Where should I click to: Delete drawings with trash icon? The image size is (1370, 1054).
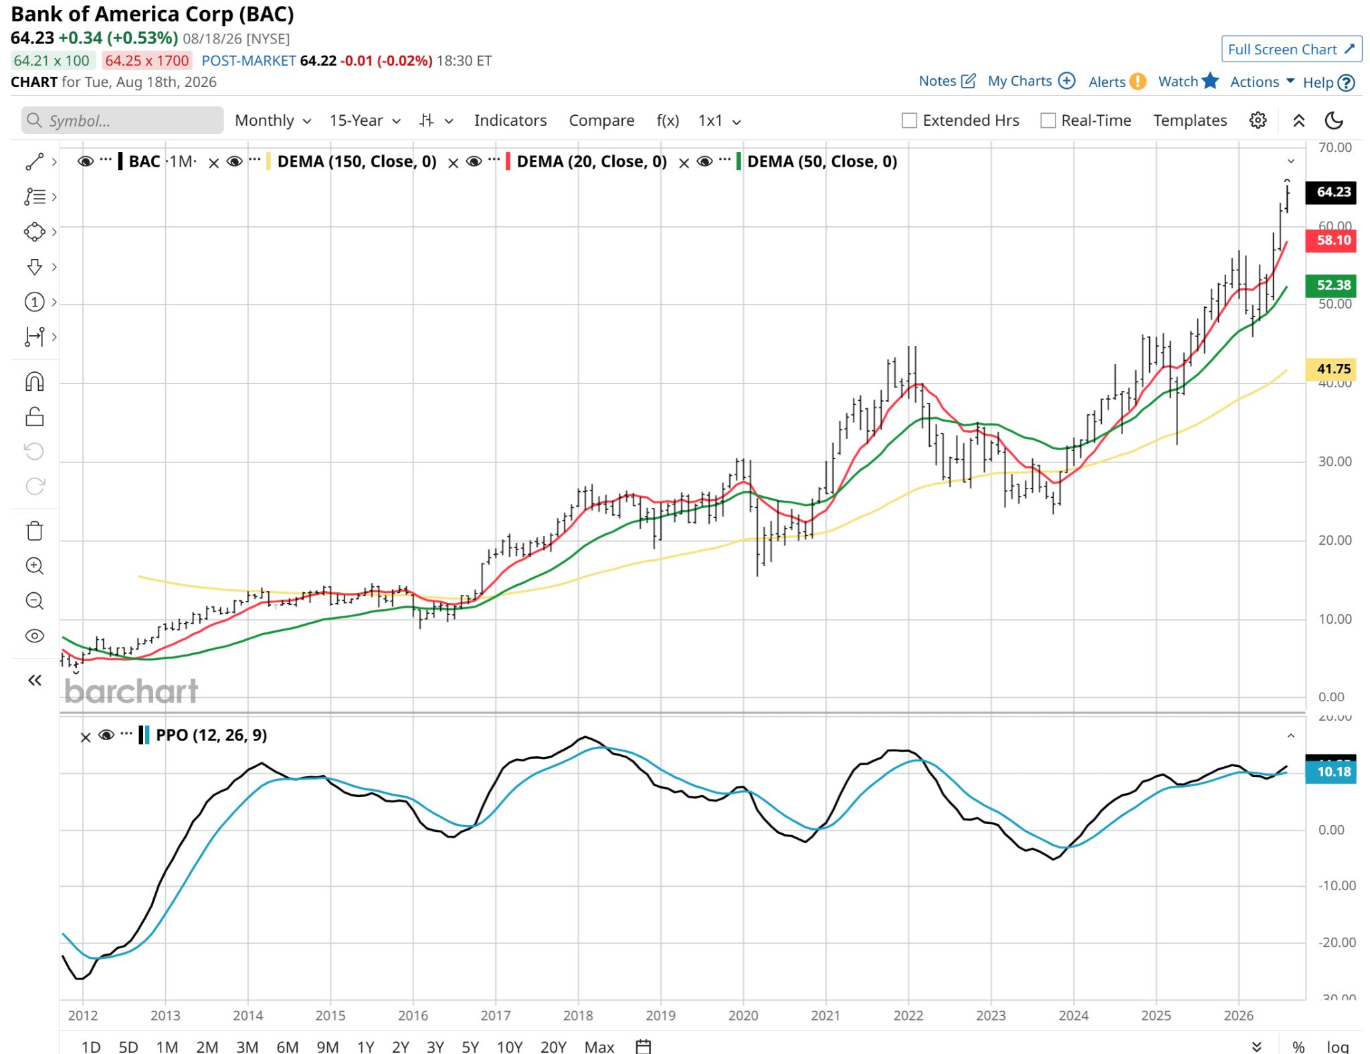34,531
